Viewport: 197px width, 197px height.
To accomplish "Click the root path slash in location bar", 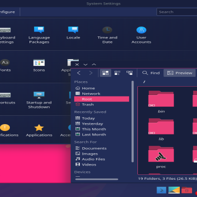I will pyautogui.click(x=144, y=82).
